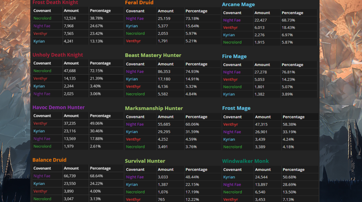The height and width of the screenshot is (202, 362).
Task: Open the Unholy Death Knight heading
Action: [58, 55]
